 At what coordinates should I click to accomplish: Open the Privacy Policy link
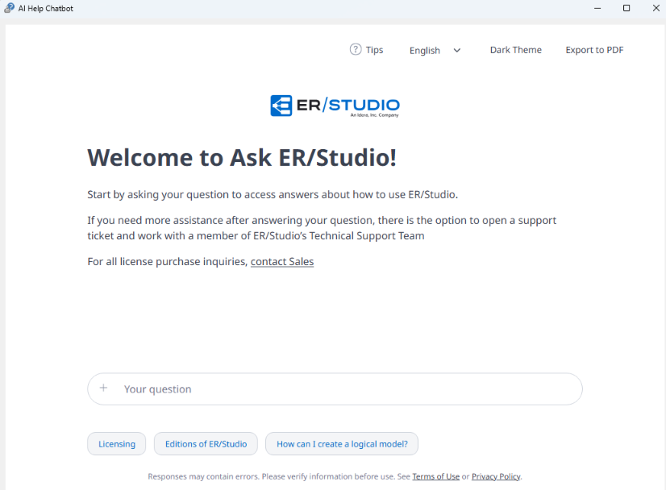[x=496, y=476]
